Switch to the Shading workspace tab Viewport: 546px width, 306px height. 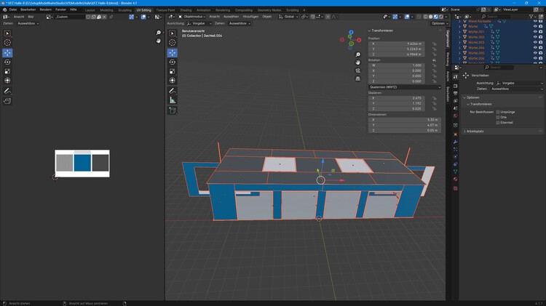tap(186, 10)
